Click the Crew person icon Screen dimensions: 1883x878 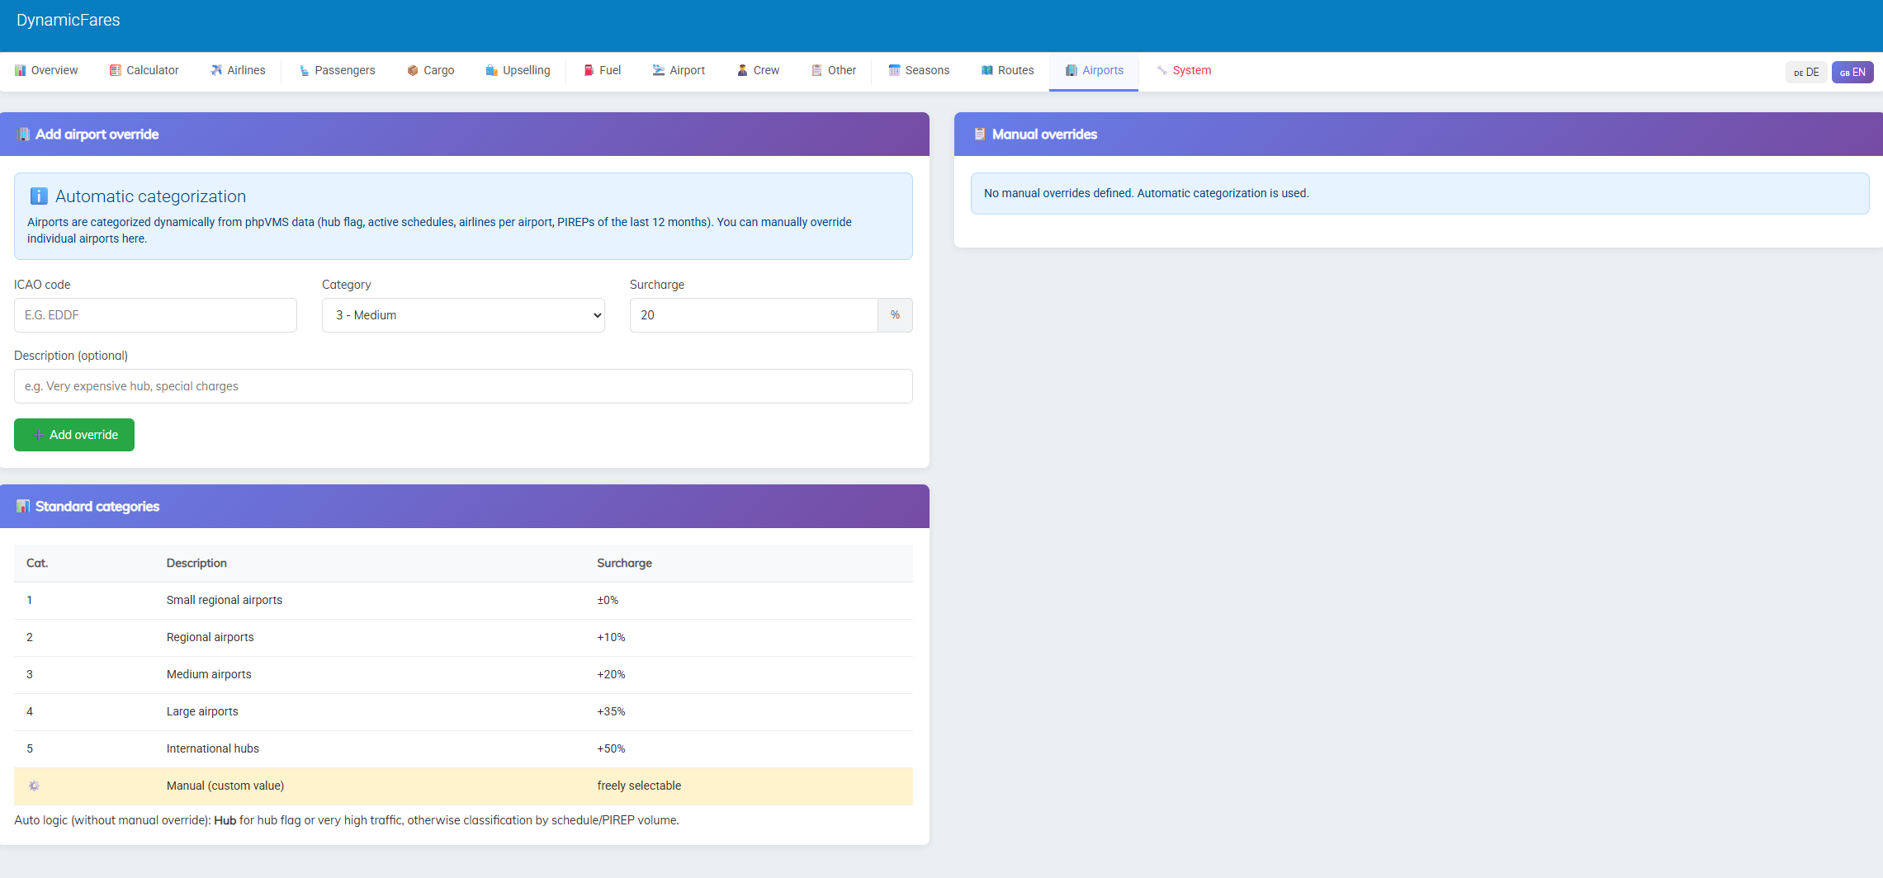pos(742,71)
